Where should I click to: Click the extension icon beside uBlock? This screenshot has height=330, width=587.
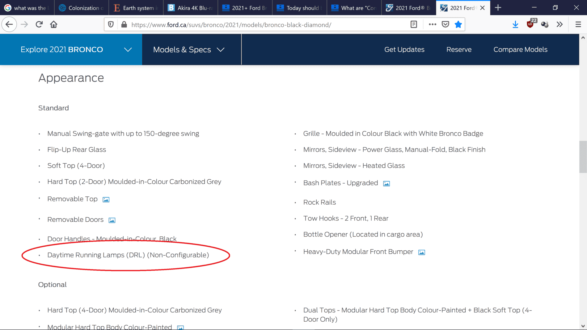click(545, 24)
